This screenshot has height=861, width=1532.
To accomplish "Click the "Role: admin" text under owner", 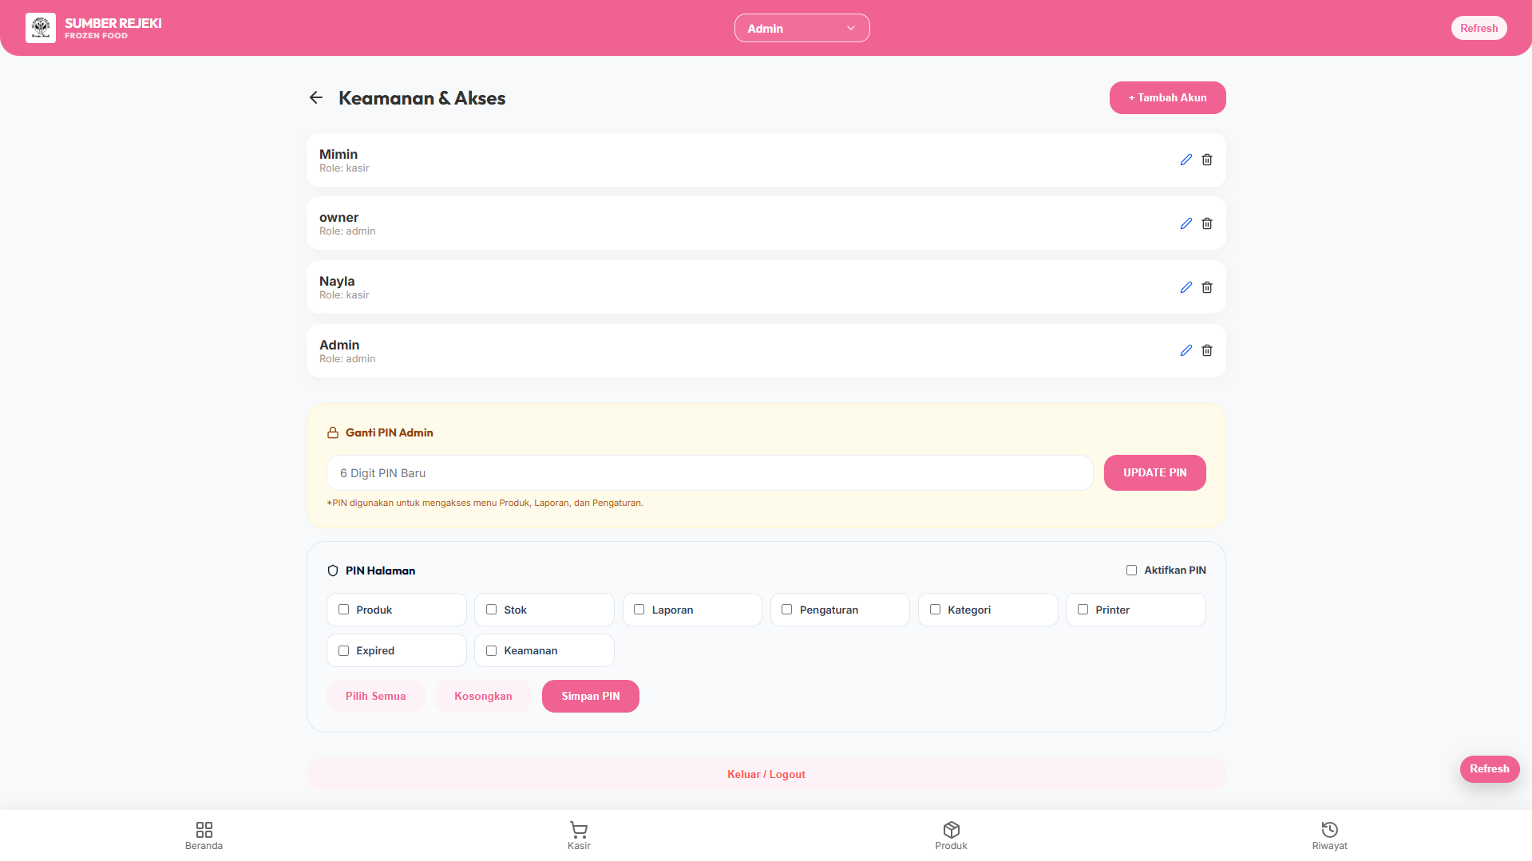I will [347, 231].
